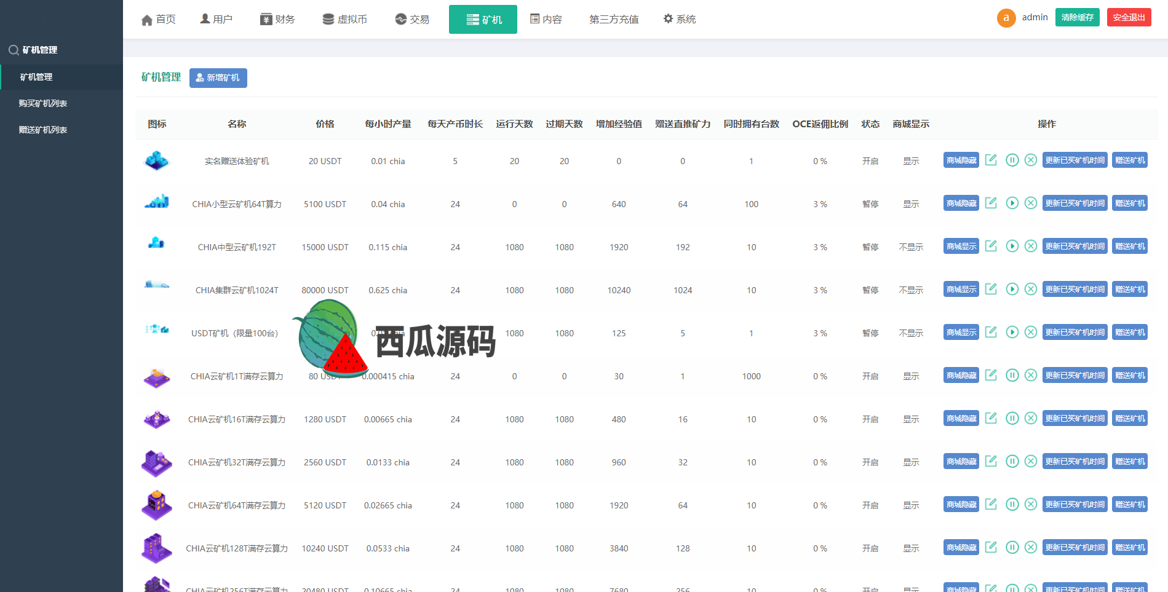Hide 实名赠送体验矿机 from mall via 商城隐藏

(961, 160)
